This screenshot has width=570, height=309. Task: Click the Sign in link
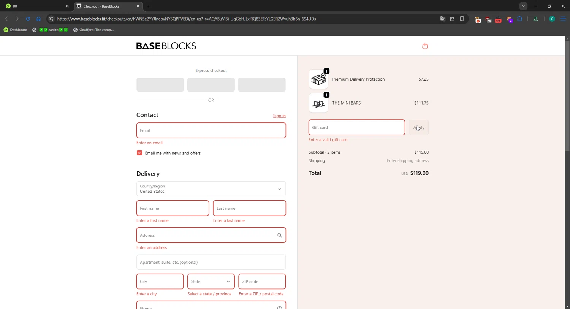[279, 116]
